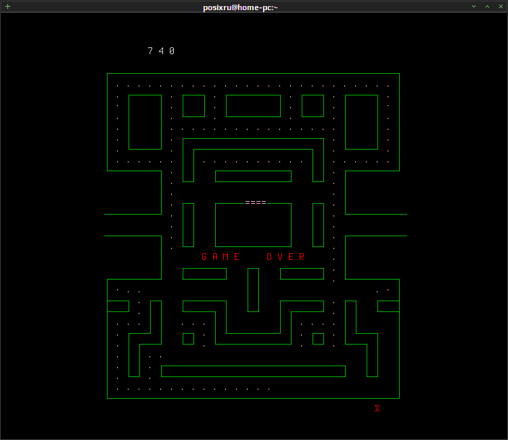Click the red OVER word
This screenshot has height=440, width=508.
tap(285, 257)
